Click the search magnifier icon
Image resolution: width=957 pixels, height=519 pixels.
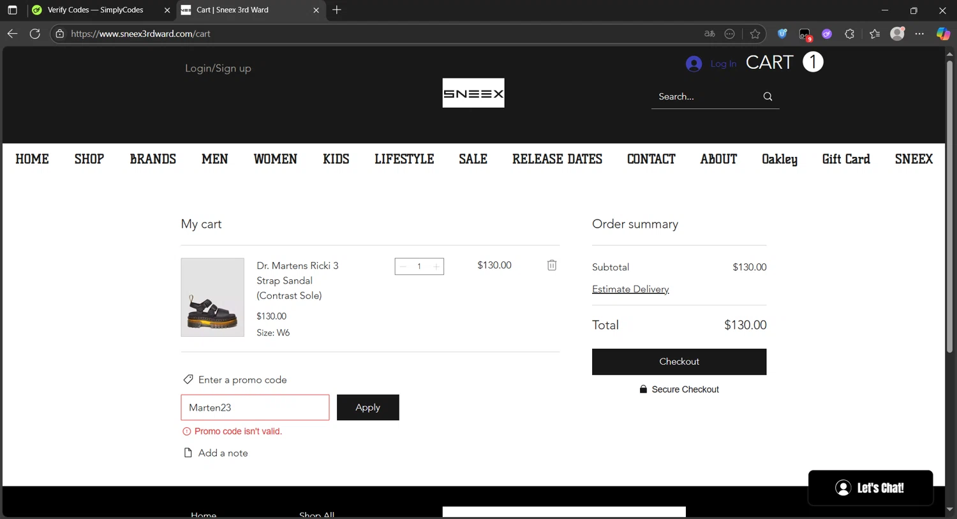768,97
